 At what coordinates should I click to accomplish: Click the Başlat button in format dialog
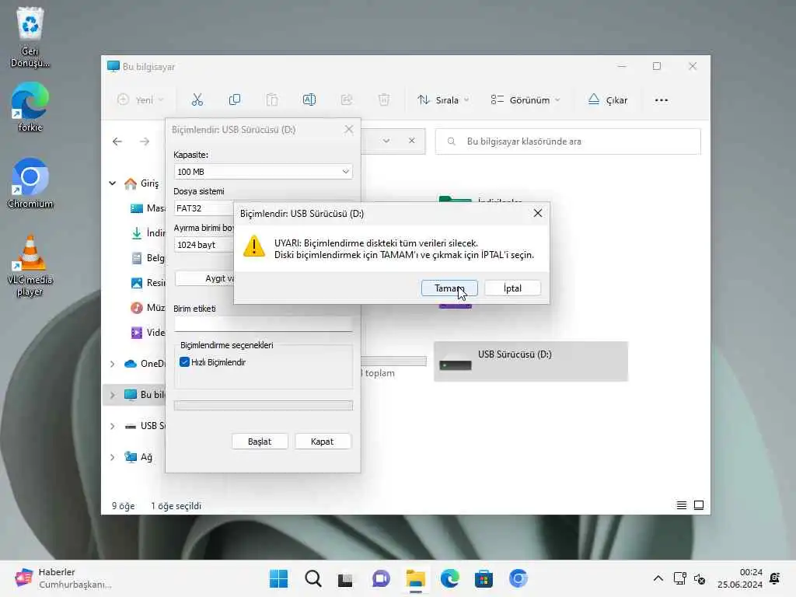coord(260,442)
